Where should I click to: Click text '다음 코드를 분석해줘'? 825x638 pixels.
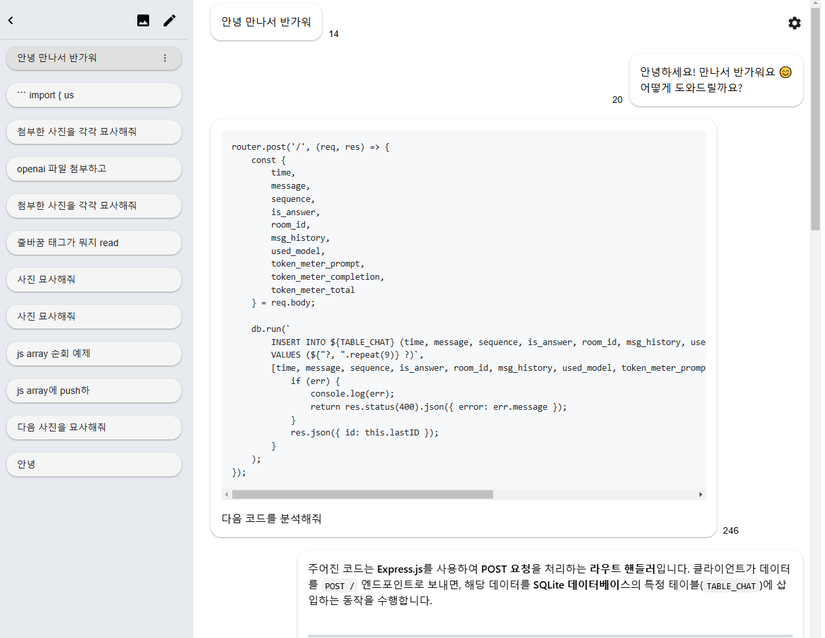[271, 519]
